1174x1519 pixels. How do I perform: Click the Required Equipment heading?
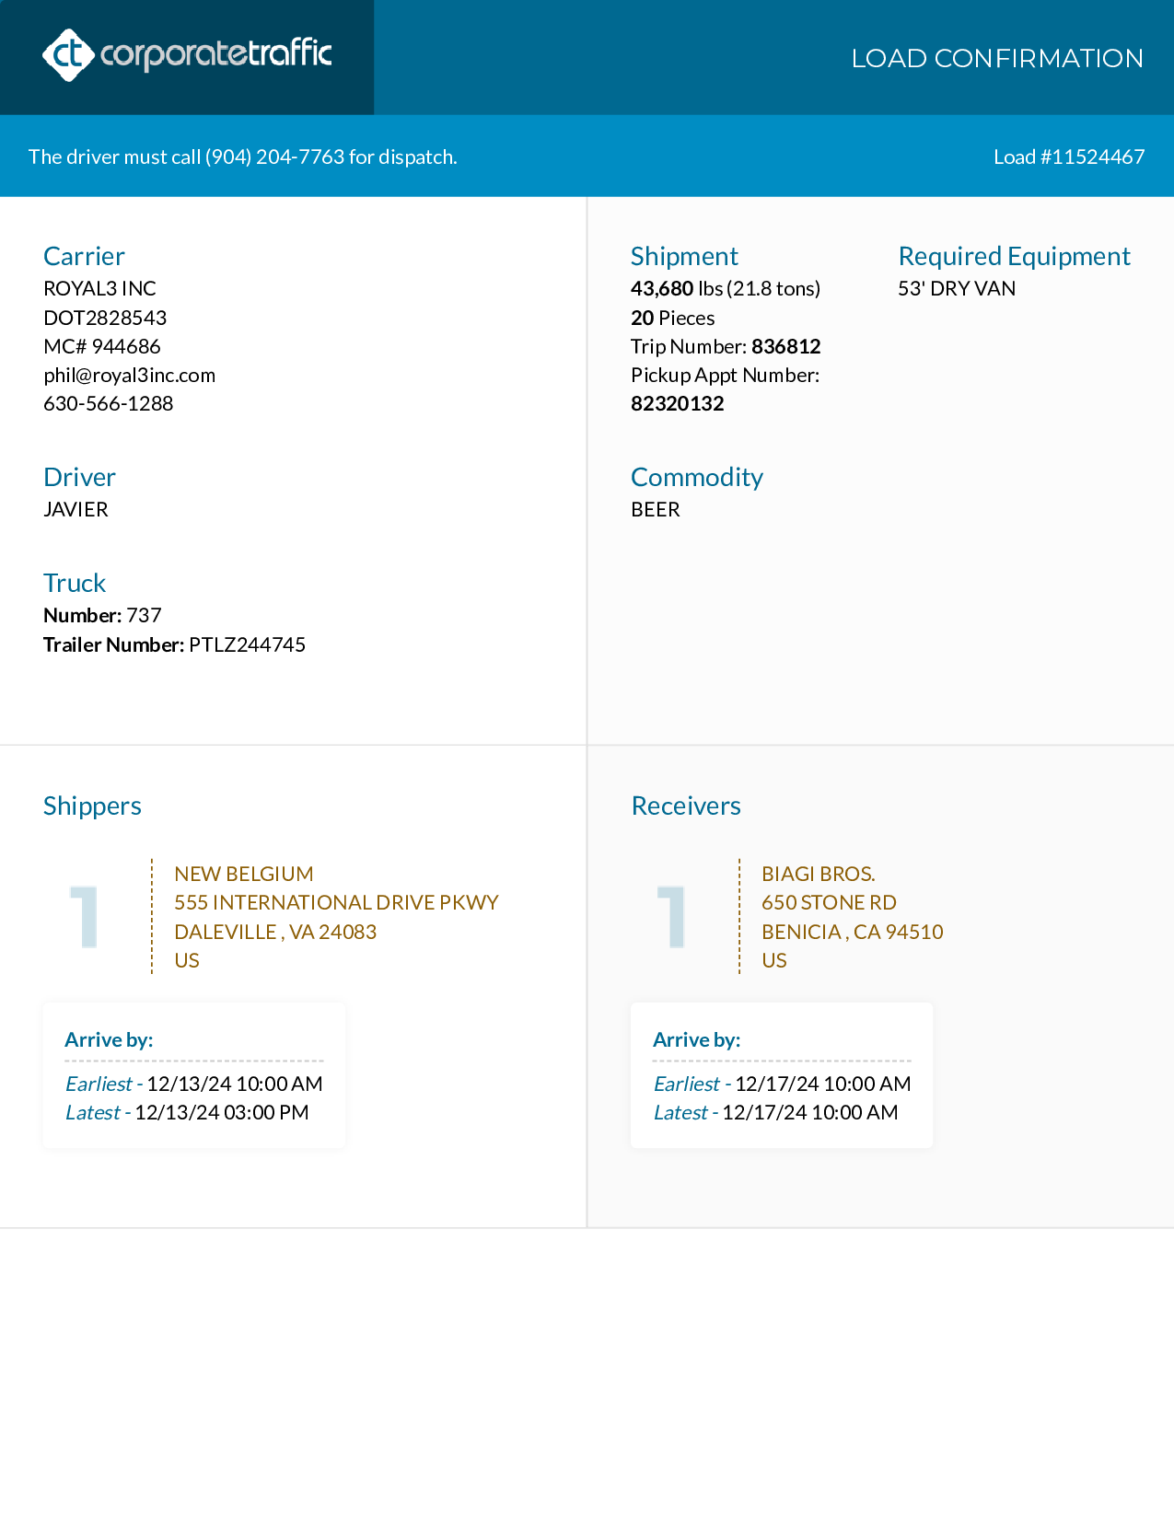(1014, 256)
